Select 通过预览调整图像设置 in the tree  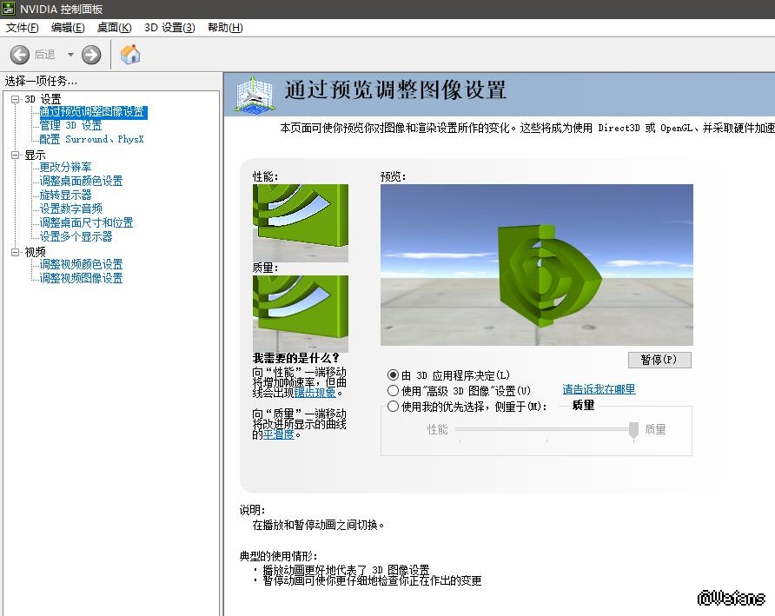pos(93,112)
